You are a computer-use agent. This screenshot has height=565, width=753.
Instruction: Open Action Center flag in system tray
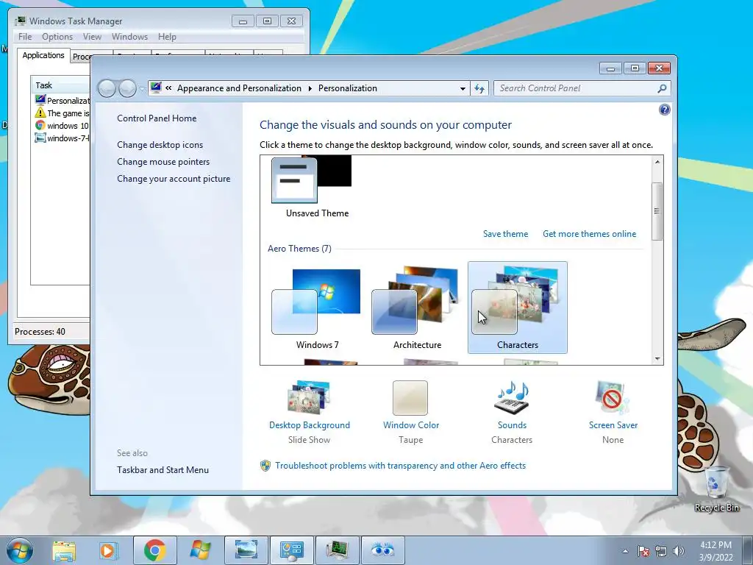tap(643, 552)
